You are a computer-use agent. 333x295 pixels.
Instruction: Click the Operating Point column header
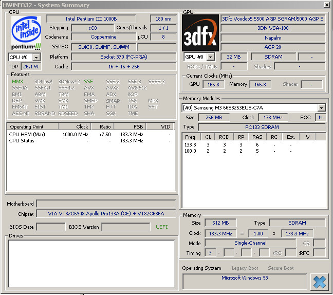[x=33, y=127]
